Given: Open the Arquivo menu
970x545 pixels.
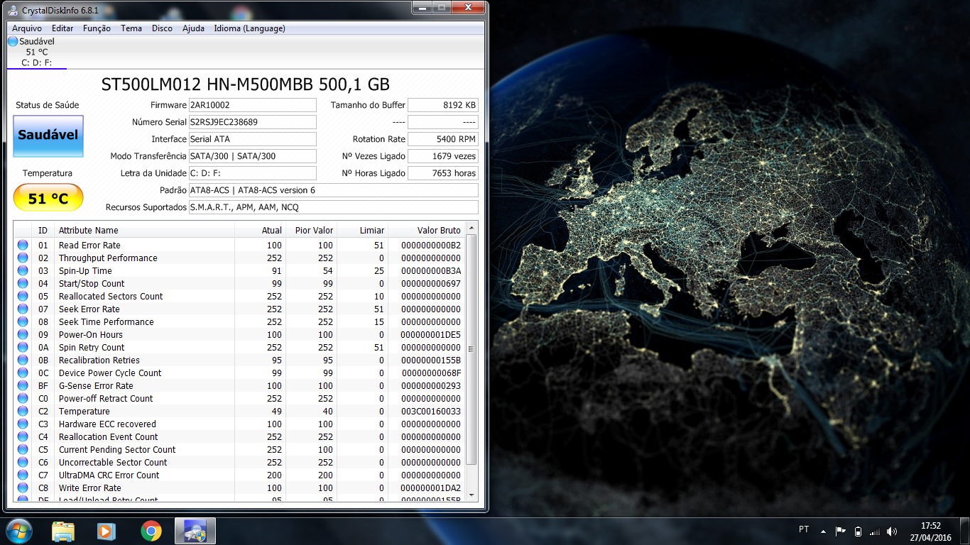Looking at the screenshot, I should coord(27,28).
